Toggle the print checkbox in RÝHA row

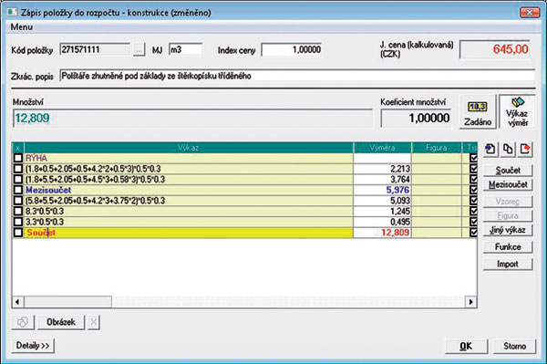coord(473,158)
